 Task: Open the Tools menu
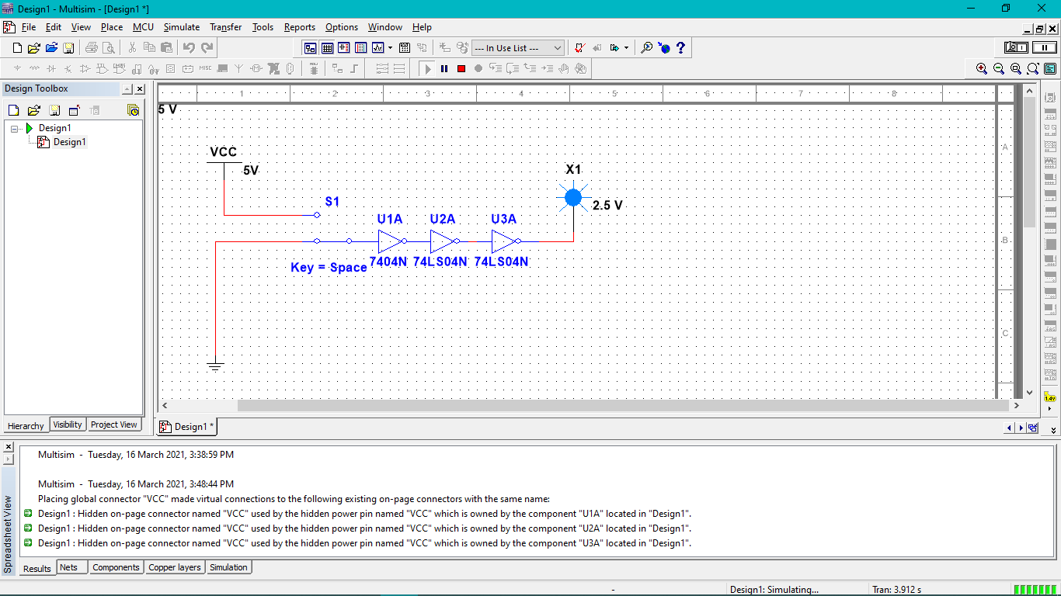pos(263,27)
